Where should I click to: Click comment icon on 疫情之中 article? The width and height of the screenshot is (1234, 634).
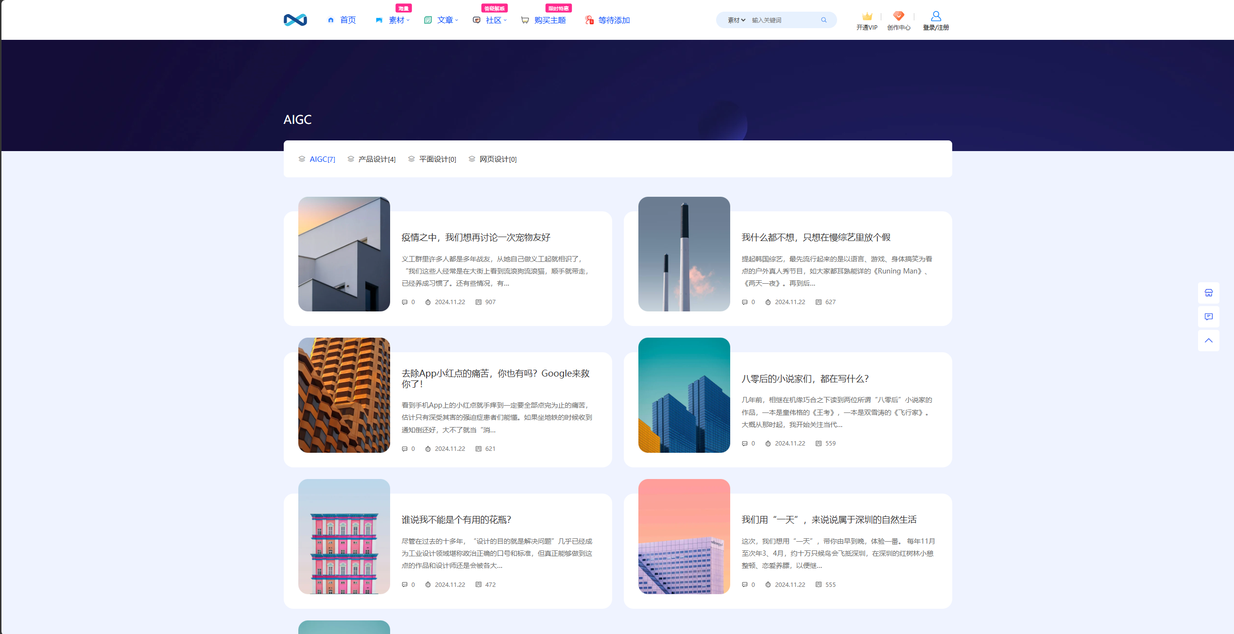click(405, 302)
